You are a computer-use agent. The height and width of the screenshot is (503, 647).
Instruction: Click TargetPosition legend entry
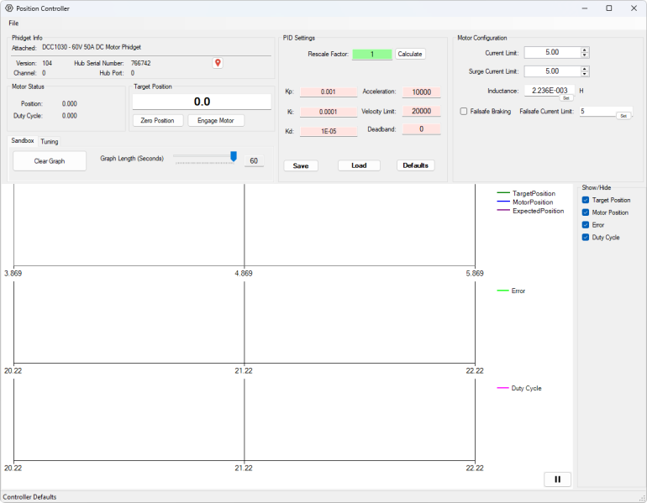click(526, 193)
